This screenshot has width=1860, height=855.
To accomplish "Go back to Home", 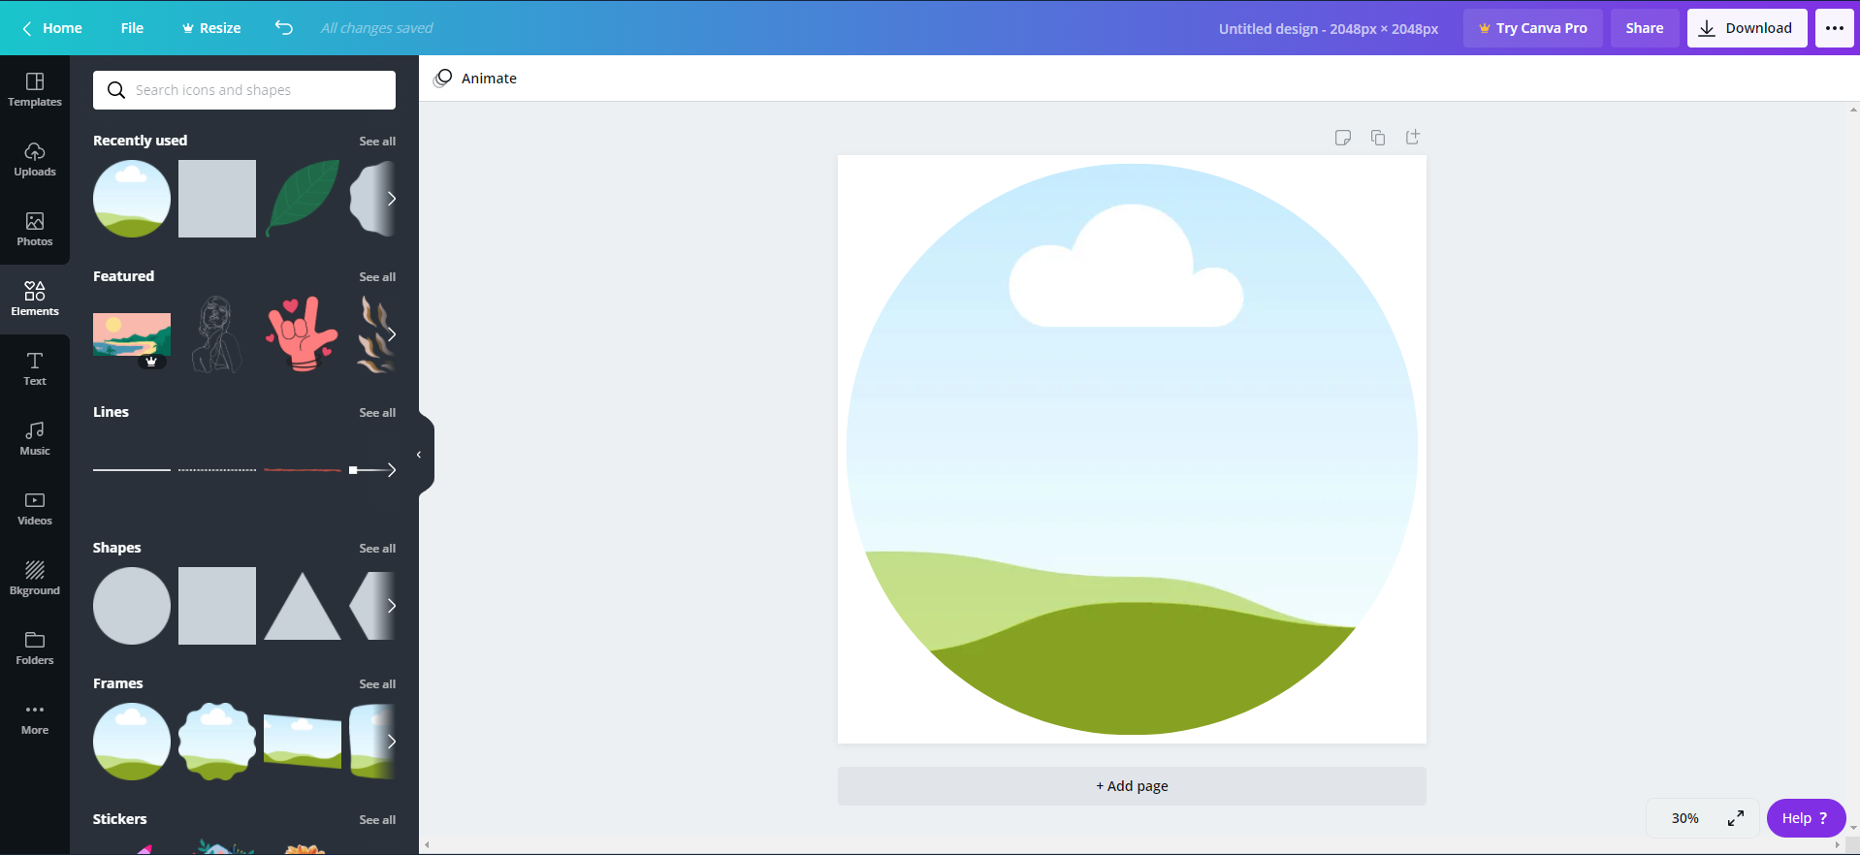I will pyautogui.click(x=52, y=28).
